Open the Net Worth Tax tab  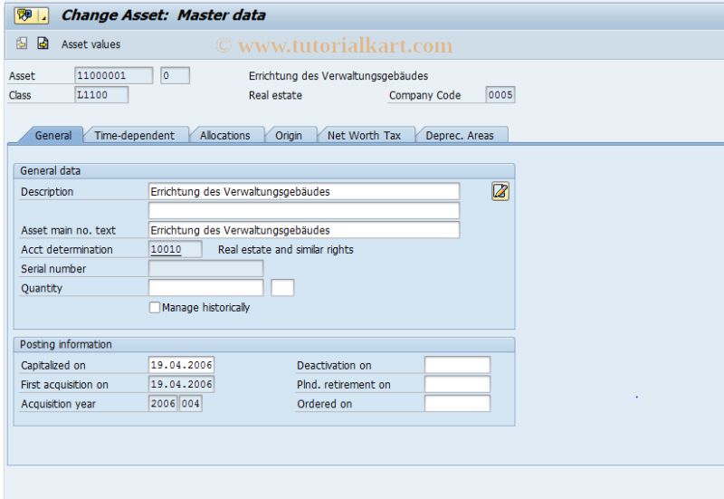point(364,135)
